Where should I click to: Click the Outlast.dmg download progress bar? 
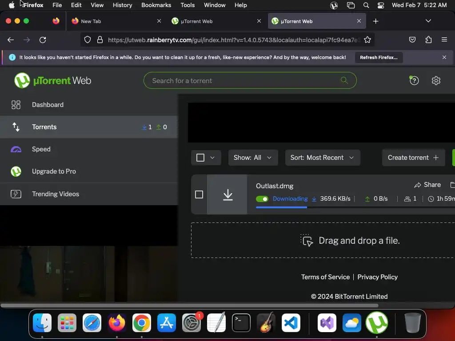[355, 207]
